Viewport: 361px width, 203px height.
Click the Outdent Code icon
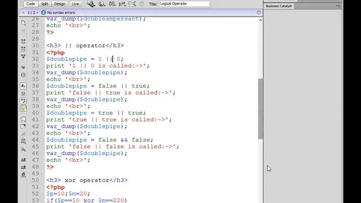[23, 167]
